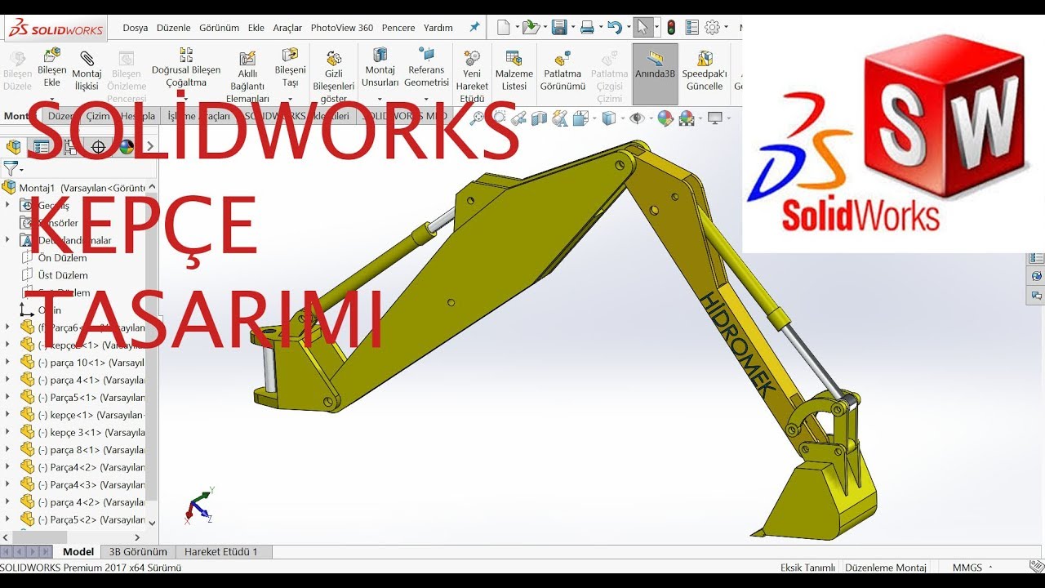This screenshot has height=588, width=1045.
Task: Click the Print icon
Action: click(x=587, y=28)
